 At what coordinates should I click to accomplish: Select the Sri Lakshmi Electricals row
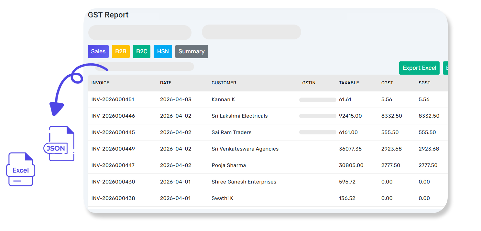tap(239, 116)
